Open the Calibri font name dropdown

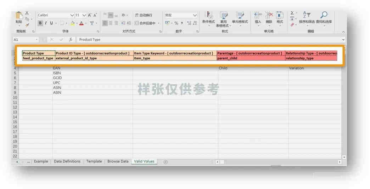72,15
